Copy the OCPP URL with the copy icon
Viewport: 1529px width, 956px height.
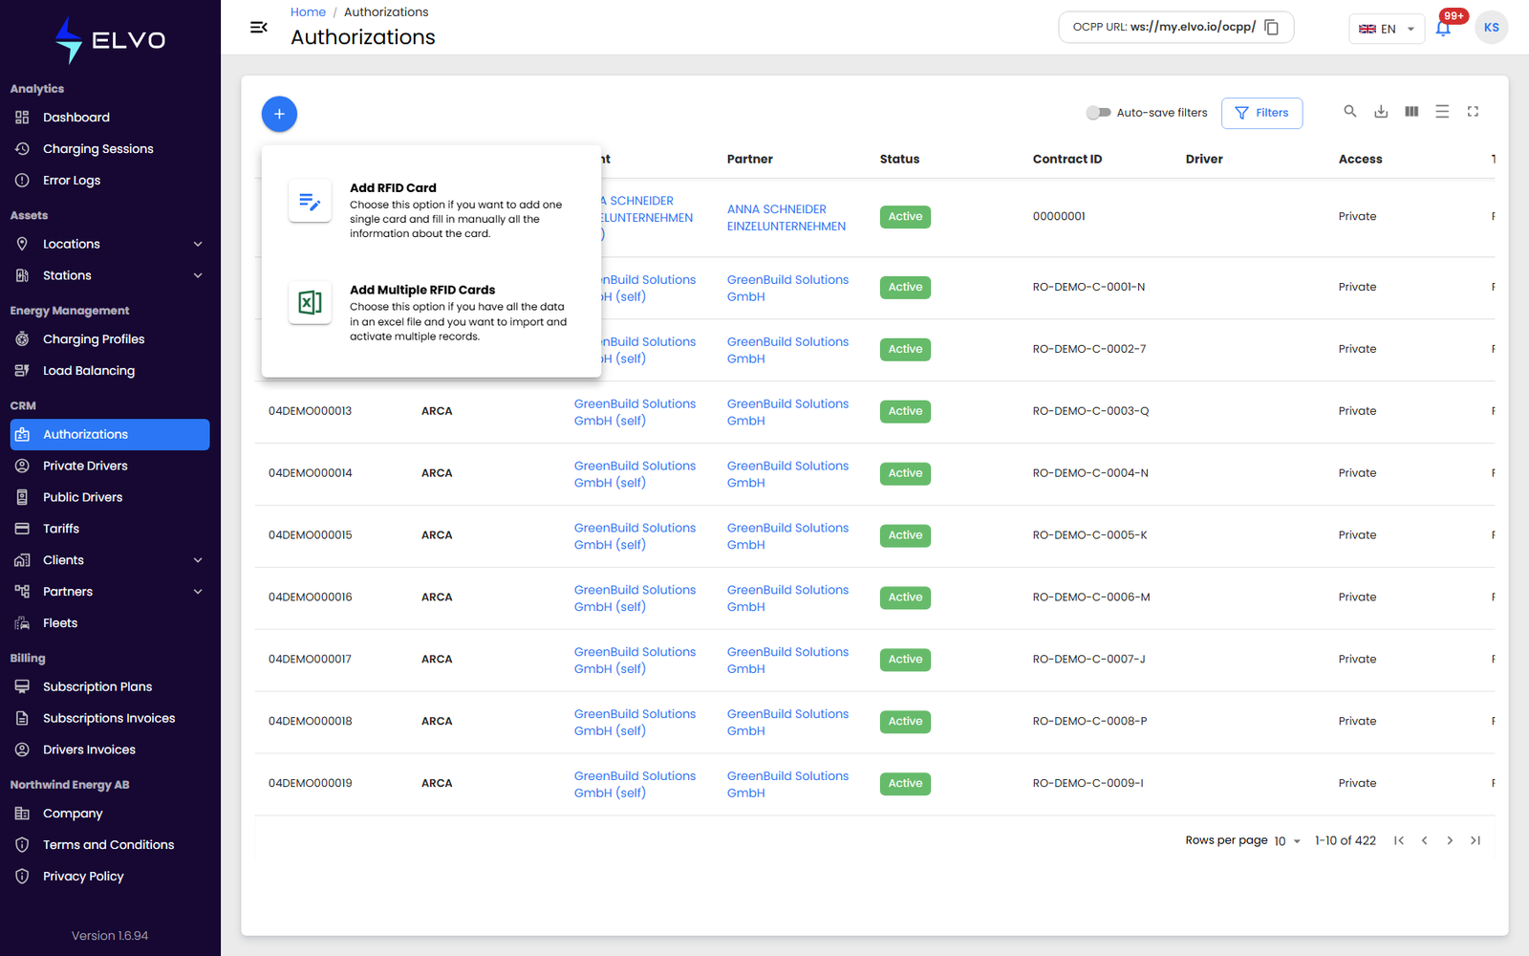[1272, 28]
